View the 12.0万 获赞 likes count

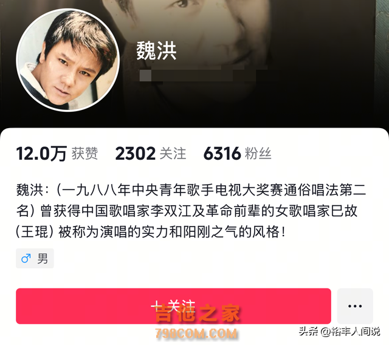coord(57,154)
